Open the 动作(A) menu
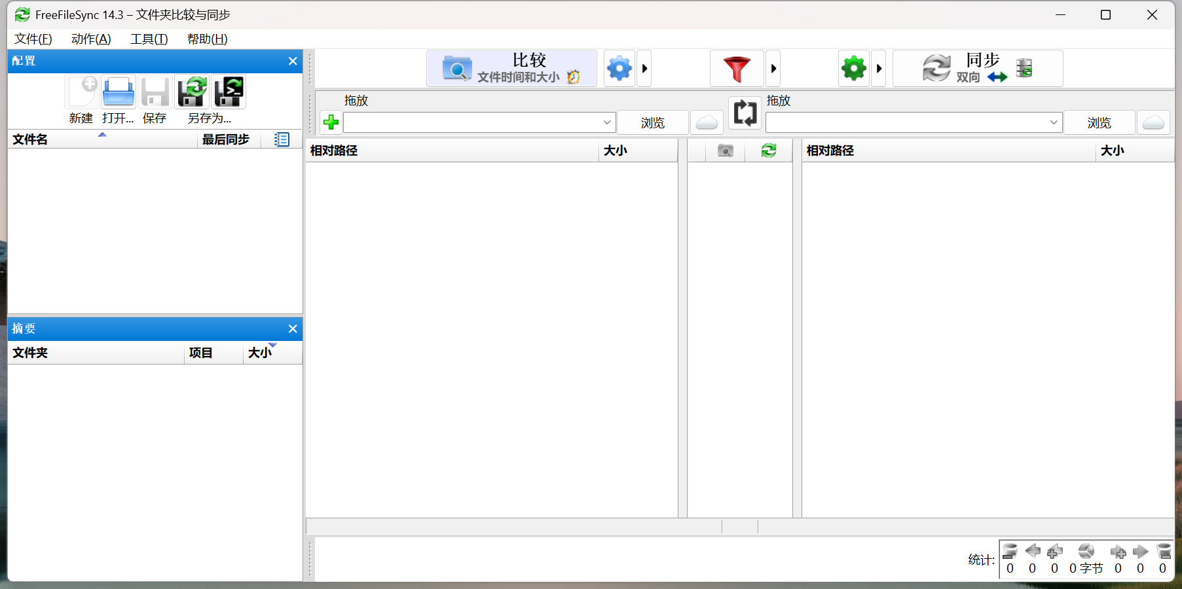Screen dimensions: 1182x589 [x=91, y=39]
